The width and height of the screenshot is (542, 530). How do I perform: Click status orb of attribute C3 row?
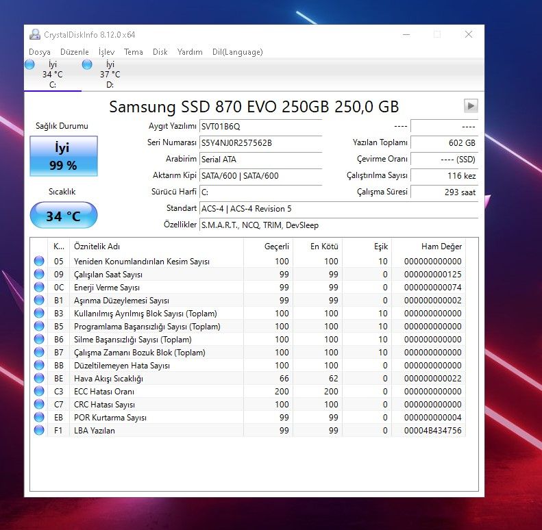(x=39, y=391)
